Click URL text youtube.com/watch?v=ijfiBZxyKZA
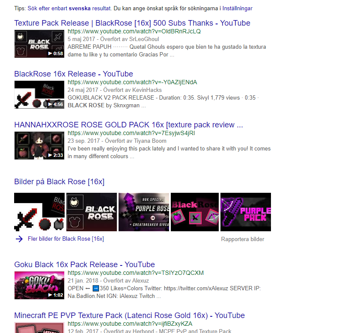This screenshot has width=363, height=333. 130,324
